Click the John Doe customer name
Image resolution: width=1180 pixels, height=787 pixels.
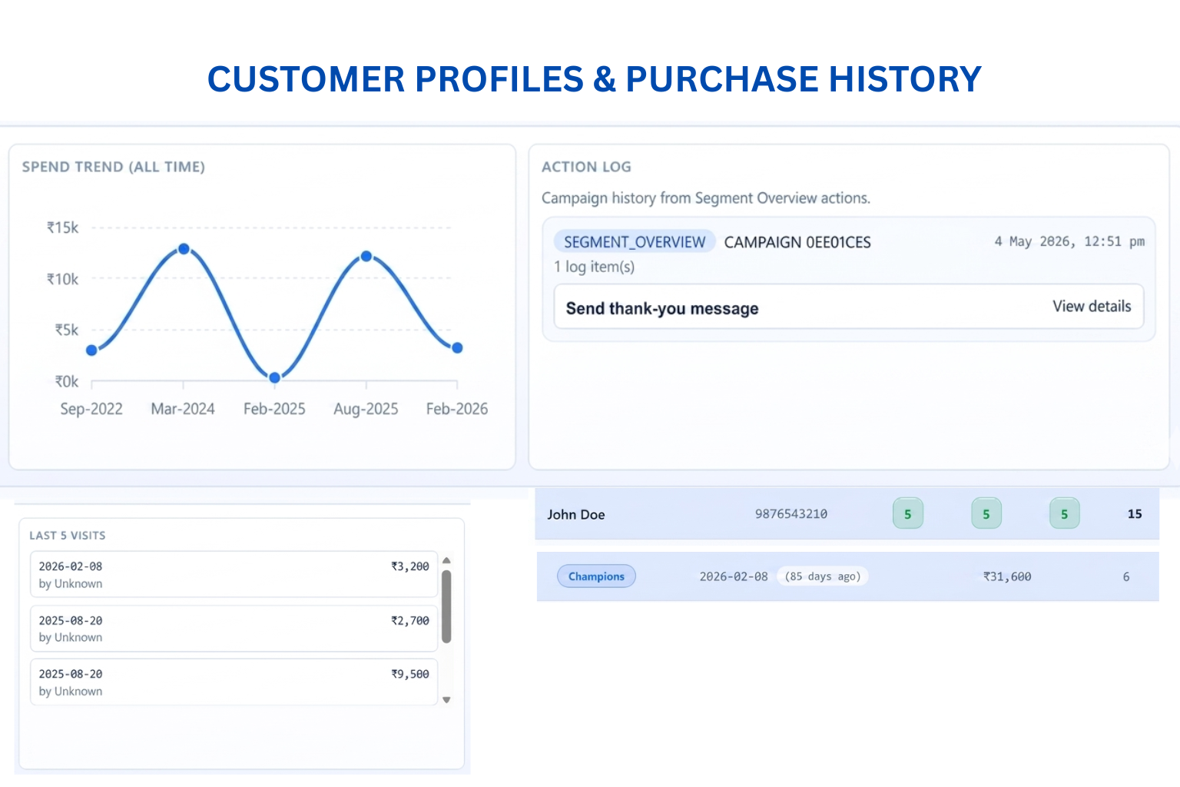coord(576,515)
